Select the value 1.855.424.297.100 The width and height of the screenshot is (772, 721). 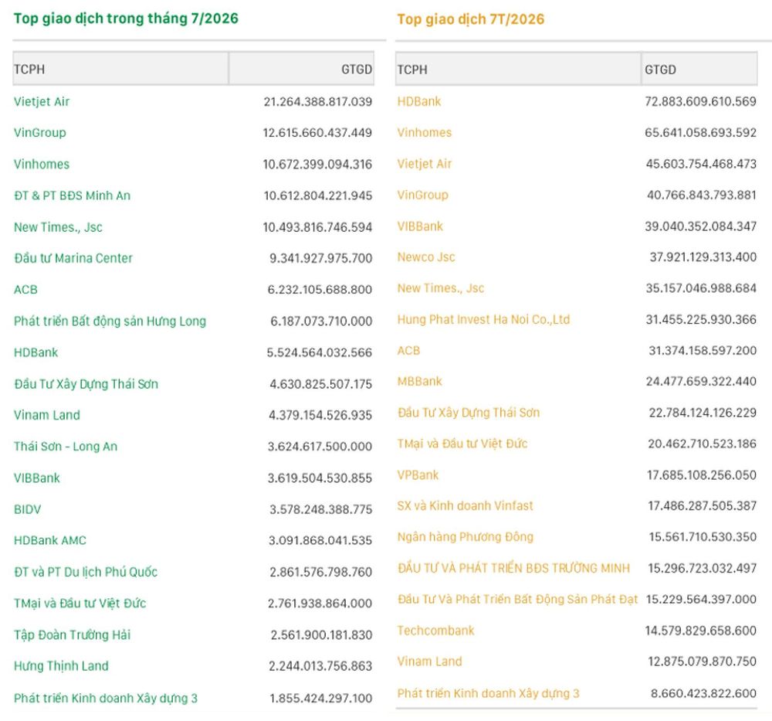click(321, 699)
